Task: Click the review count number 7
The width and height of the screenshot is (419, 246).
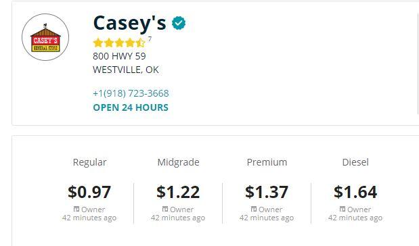Action: pyautogui.click(x=150, y=39)
